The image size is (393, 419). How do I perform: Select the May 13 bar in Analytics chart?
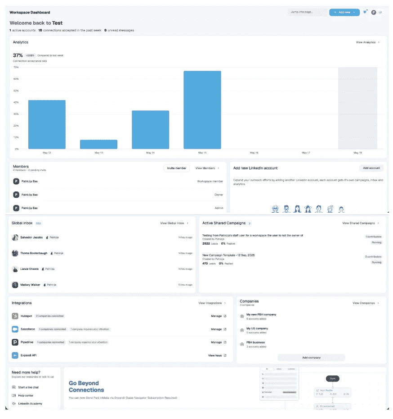coord(98,144)
